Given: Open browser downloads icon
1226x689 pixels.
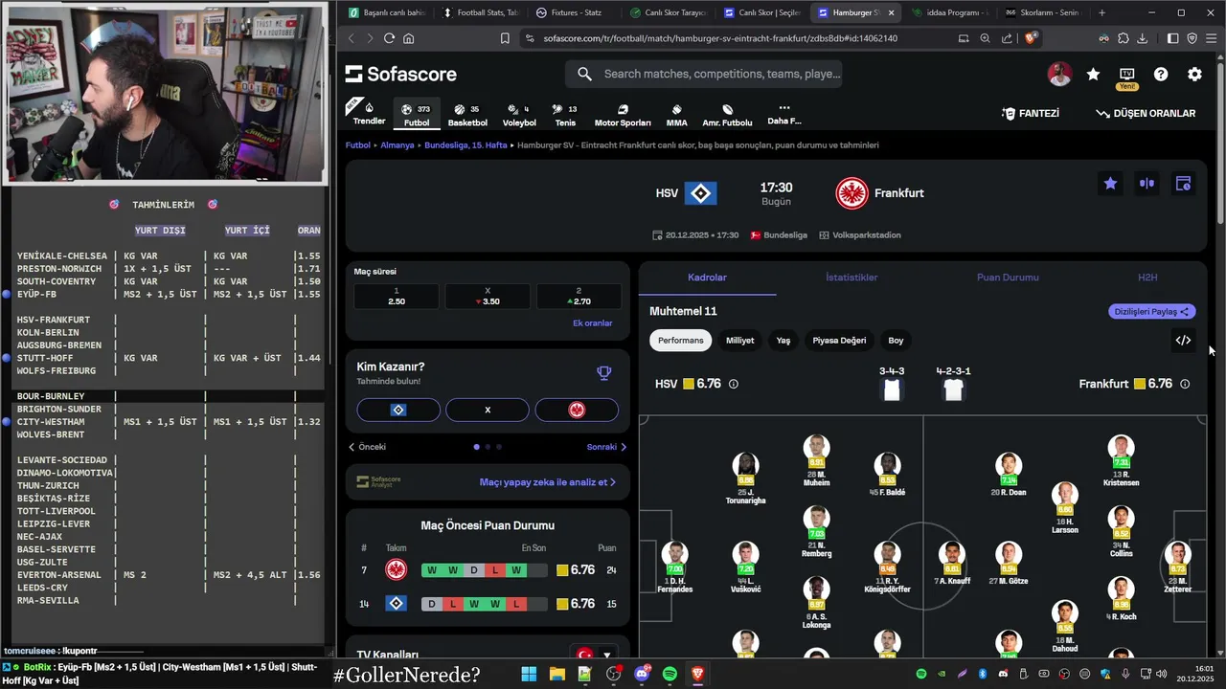Looking at the screenshot, I should tap(1144, 38).
